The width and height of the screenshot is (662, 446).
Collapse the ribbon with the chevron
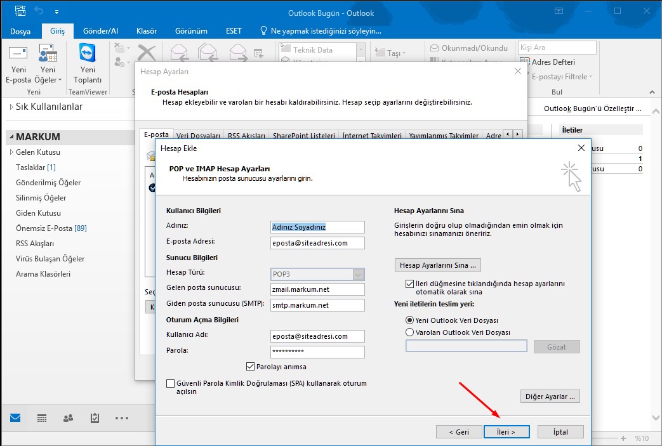[x=652, y=92]
